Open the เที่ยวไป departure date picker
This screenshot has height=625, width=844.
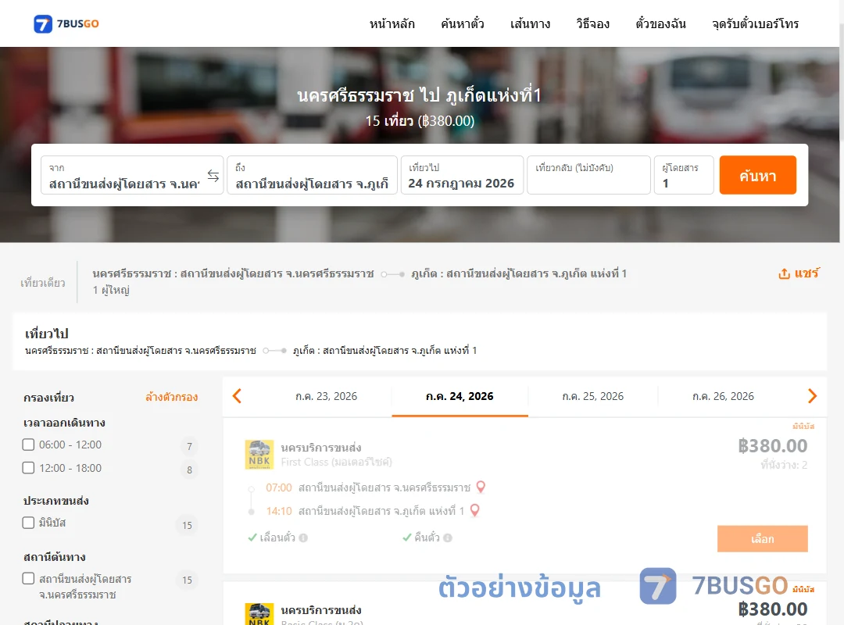click(x=462, y=176)
